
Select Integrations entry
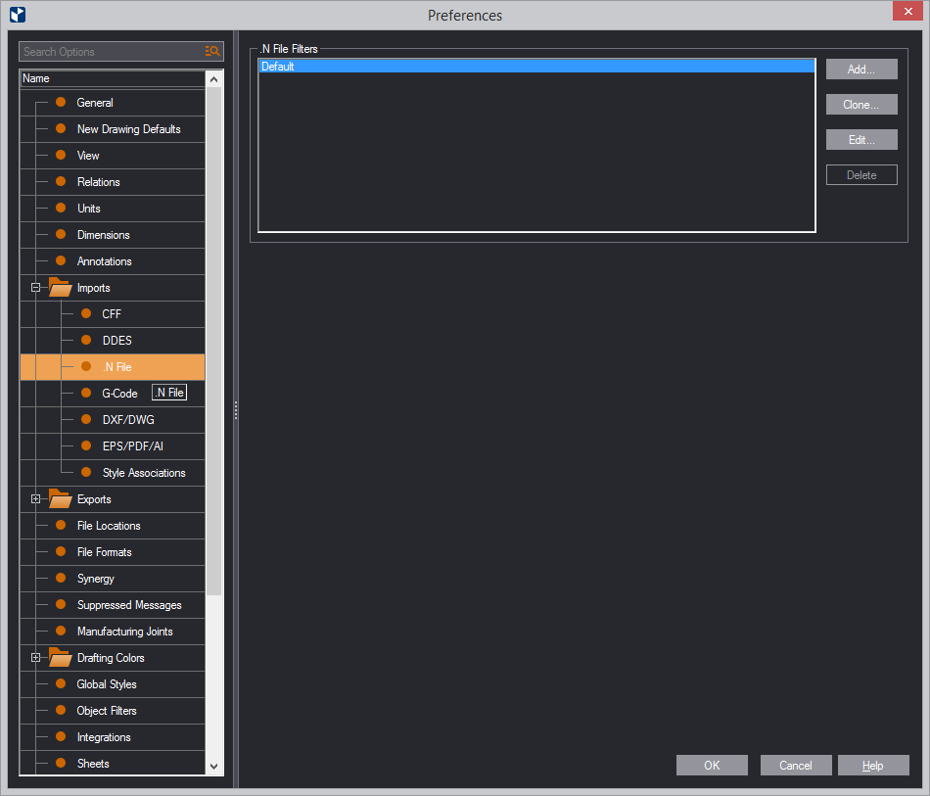pos(104,737)
